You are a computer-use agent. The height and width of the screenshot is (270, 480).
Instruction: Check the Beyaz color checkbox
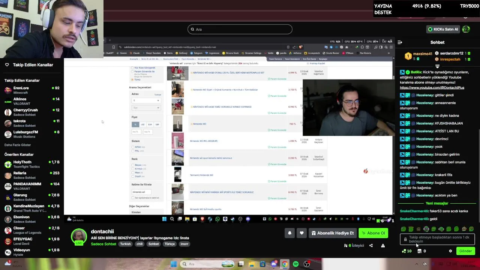pyautogui.click(x=133, y=165)
